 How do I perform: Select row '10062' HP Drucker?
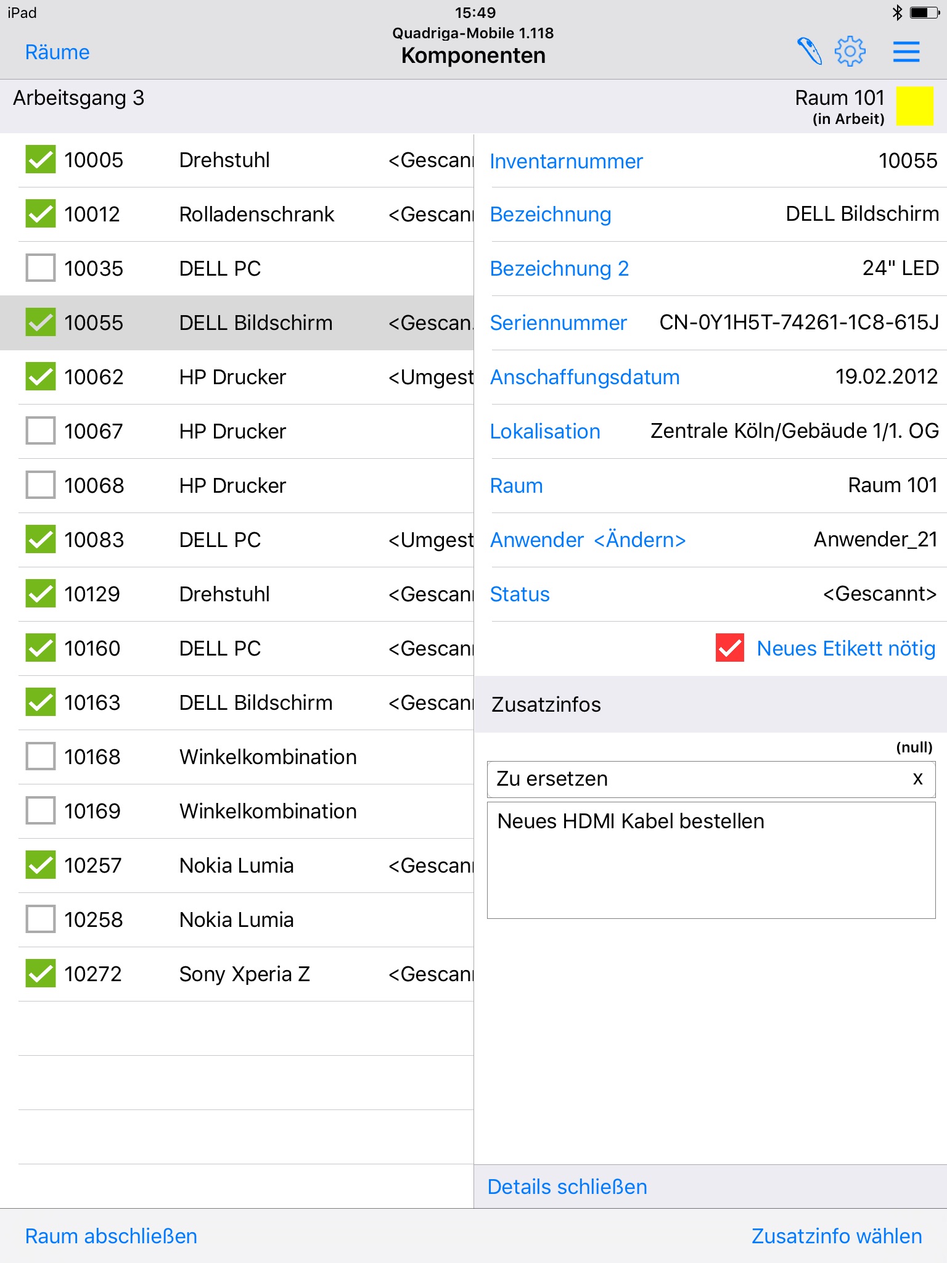pyautogui.click(x=237, y=377)
